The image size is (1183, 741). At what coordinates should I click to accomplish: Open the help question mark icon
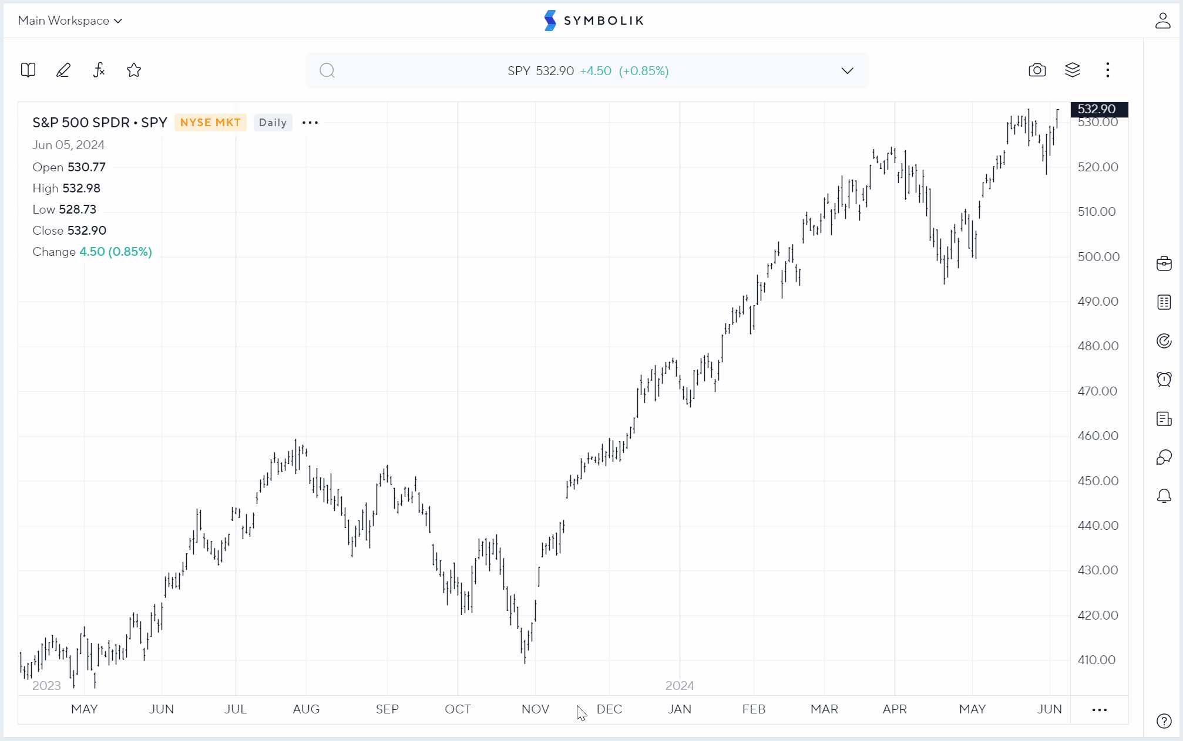pos(1164,721)
